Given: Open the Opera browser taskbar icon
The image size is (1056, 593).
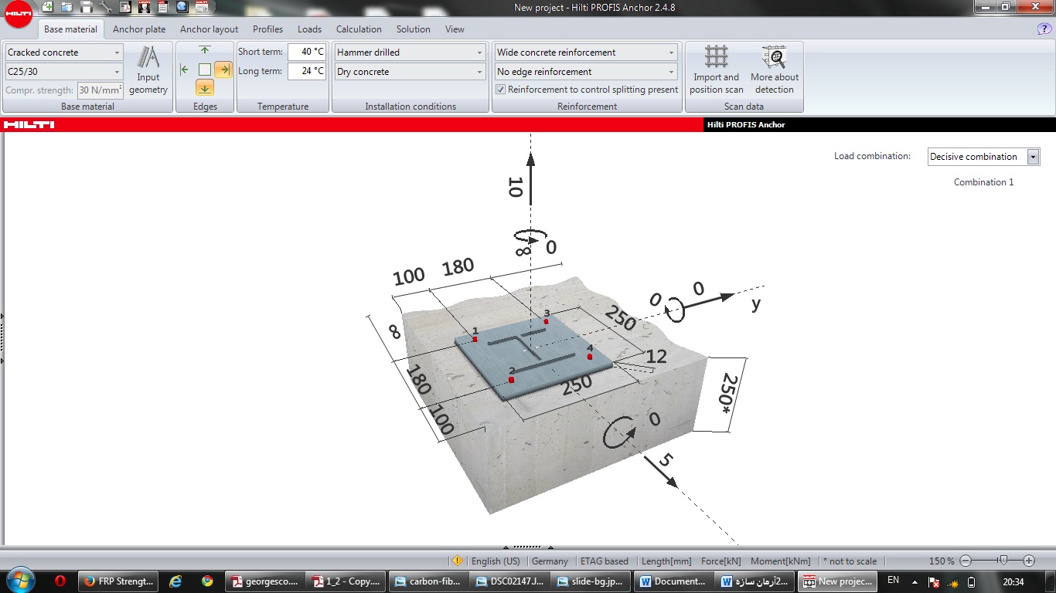Looking at the screenshot, I should (60, 581).
